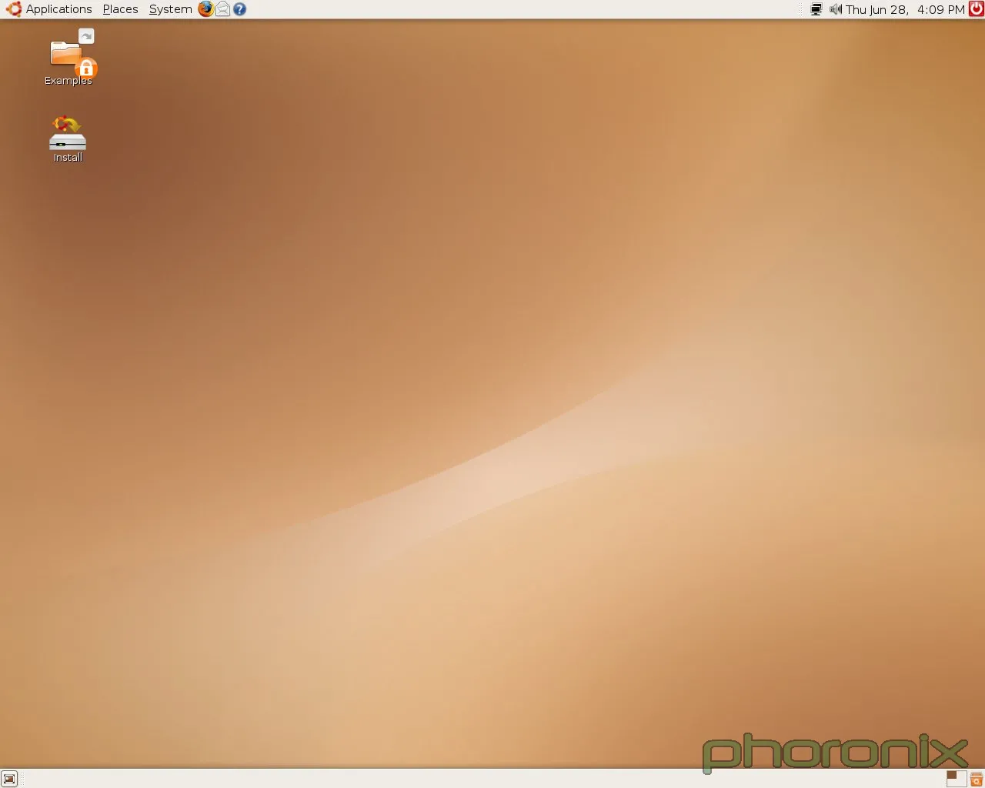985x788 pixels.
Task: Open the Places menu
Action: tap(120, 9)
